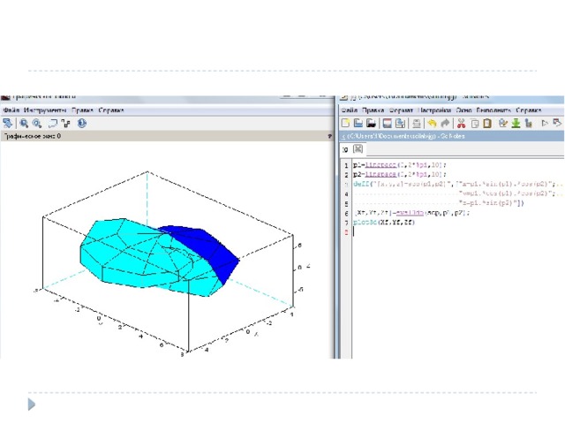Click the Undo arrow icon

coord(433,124)
